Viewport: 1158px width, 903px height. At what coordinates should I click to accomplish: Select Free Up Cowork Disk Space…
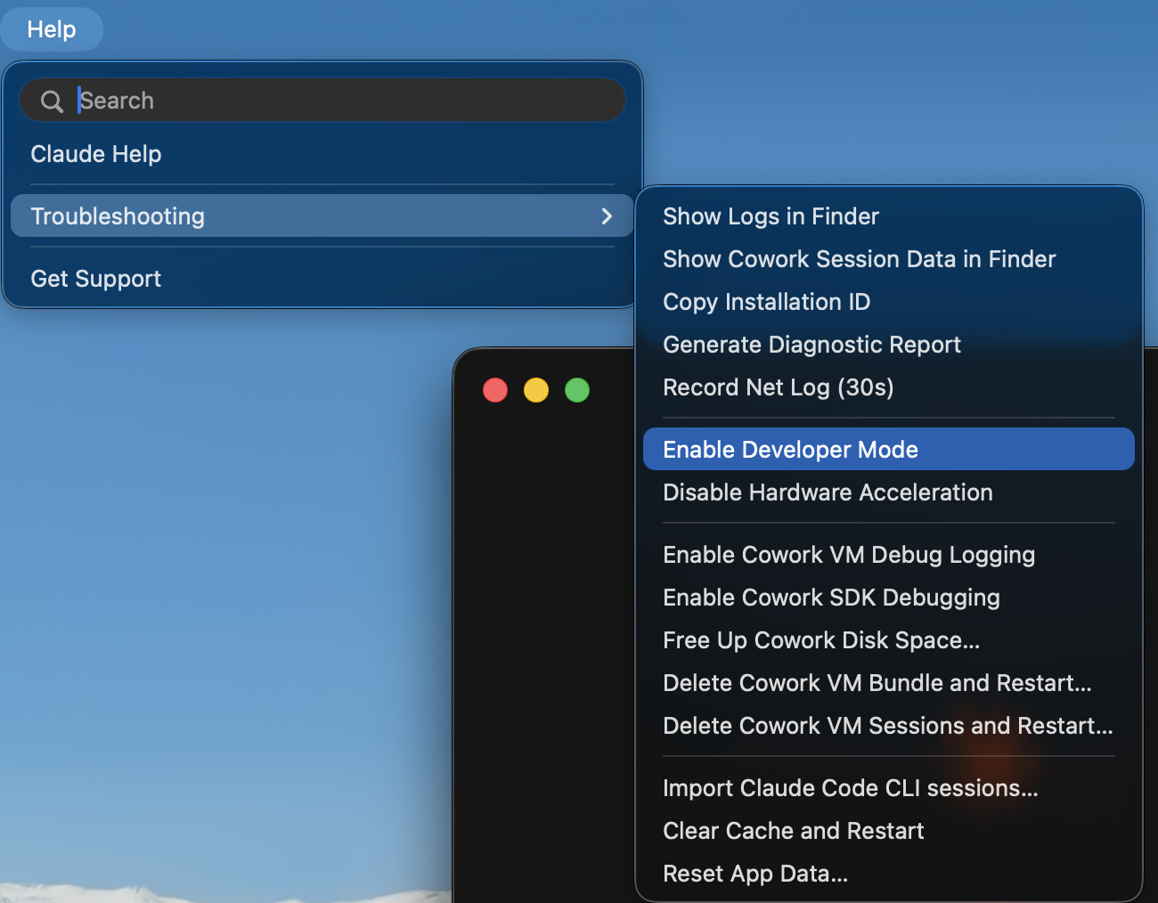[889, 640]
